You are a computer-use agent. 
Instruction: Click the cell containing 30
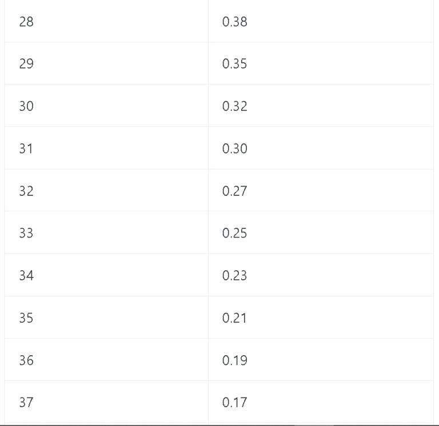(x=106, y=106)
